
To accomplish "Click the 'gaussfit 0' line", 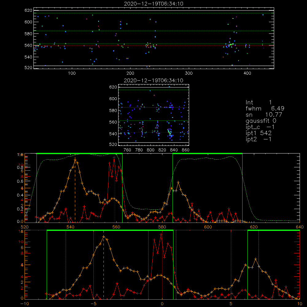I will [261, 121].
